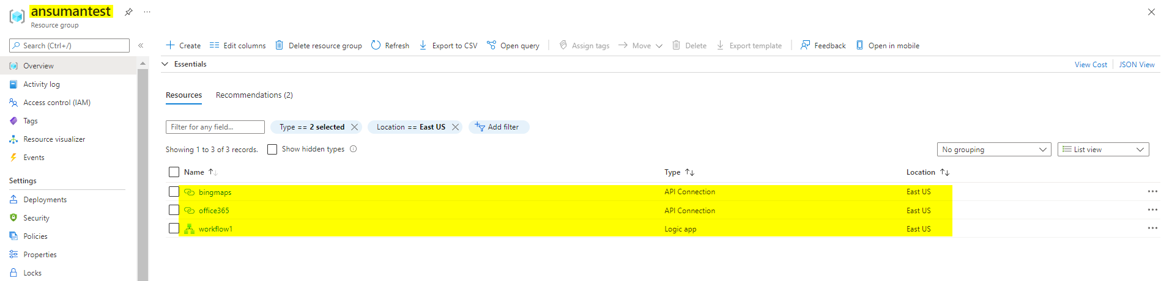Toggle Show hidden types checkbox
Image resolution: width=1172 pixels, height=281 pixels.
pos(272,149)
